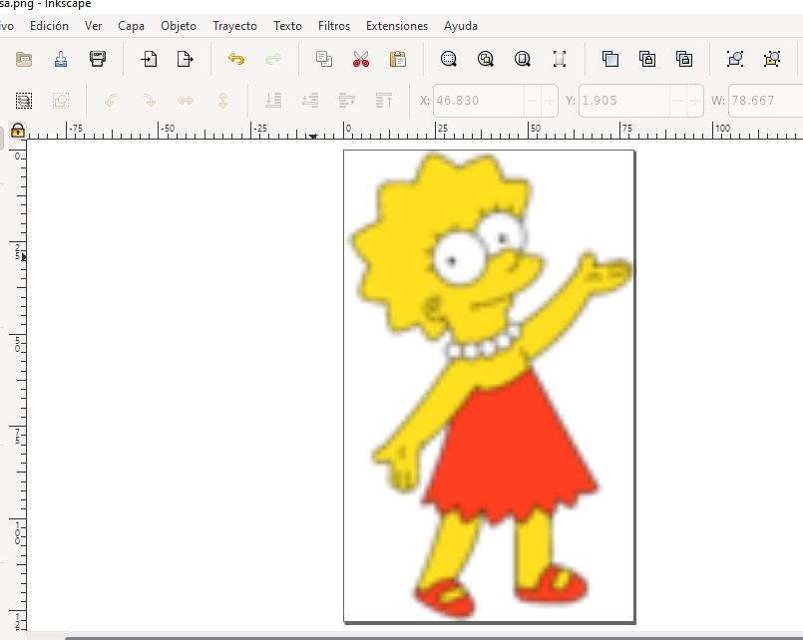The image size is (803, 640).
Task: Open an existing document with the folder icon
Action: [x=23, y=59]
